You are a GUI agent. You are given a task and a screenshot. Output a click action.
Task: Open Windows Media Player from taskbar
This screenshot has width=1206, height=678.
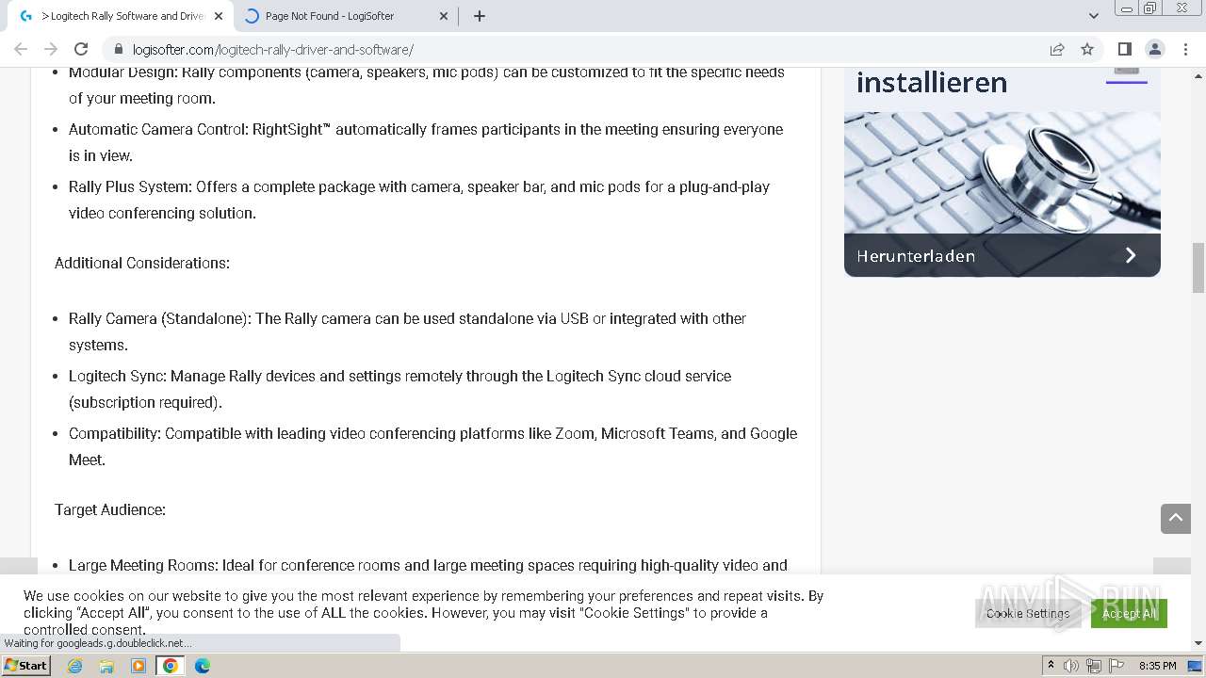139,666
